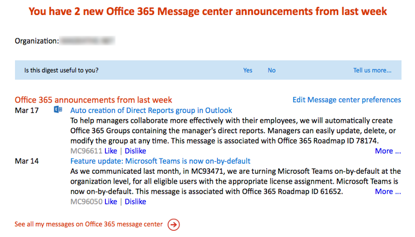Dislike message MC96050
The image size is (415, 237).
tap(135, 202)
